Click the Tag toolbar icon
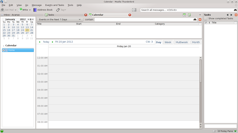238x133 pixels. (x=58, y=10)
